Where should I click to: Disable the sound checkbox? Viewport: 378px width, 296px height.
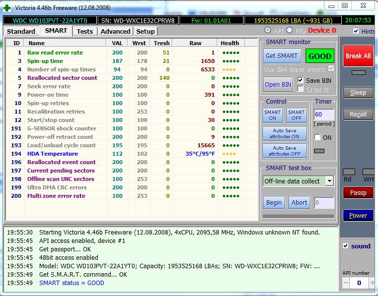click(x=346, y=246)
